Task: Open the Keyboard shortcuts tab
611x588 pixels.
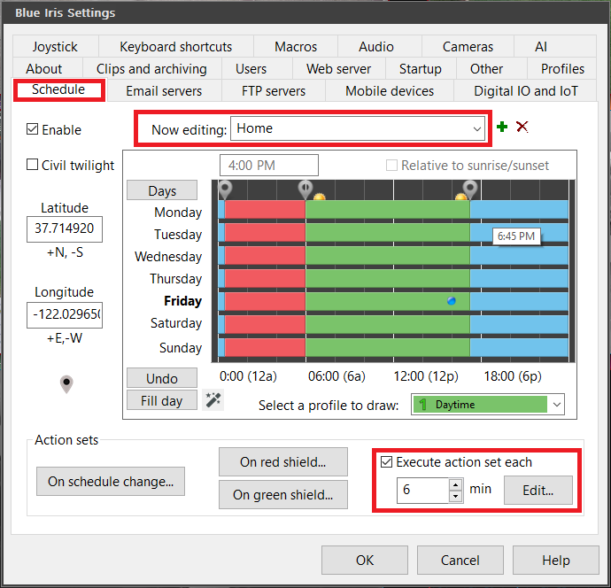Action: point(175,47)
